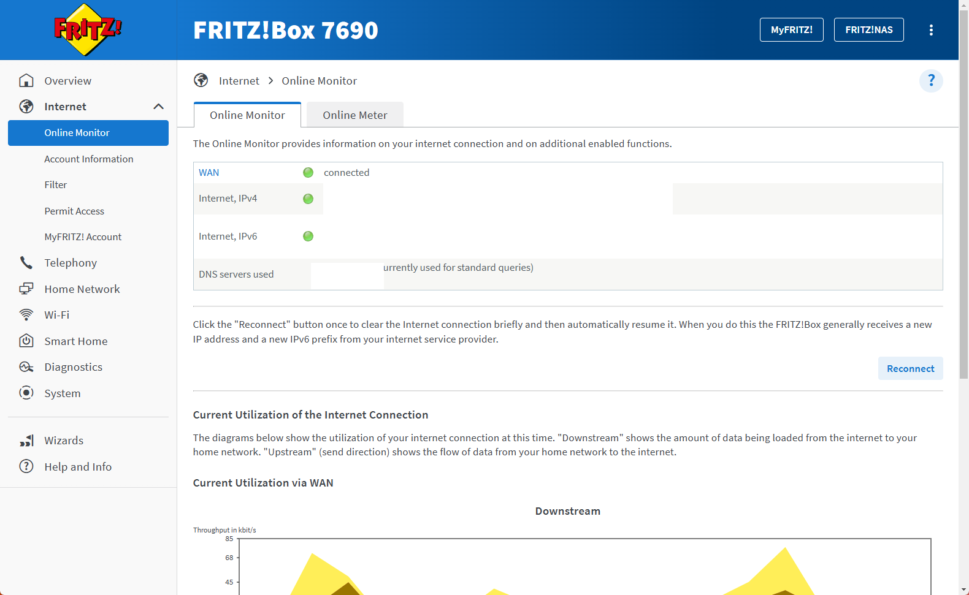This screenshot has width=969, height=595.
Task: Click the Smart Home icon
Action: tap(26, 341)
